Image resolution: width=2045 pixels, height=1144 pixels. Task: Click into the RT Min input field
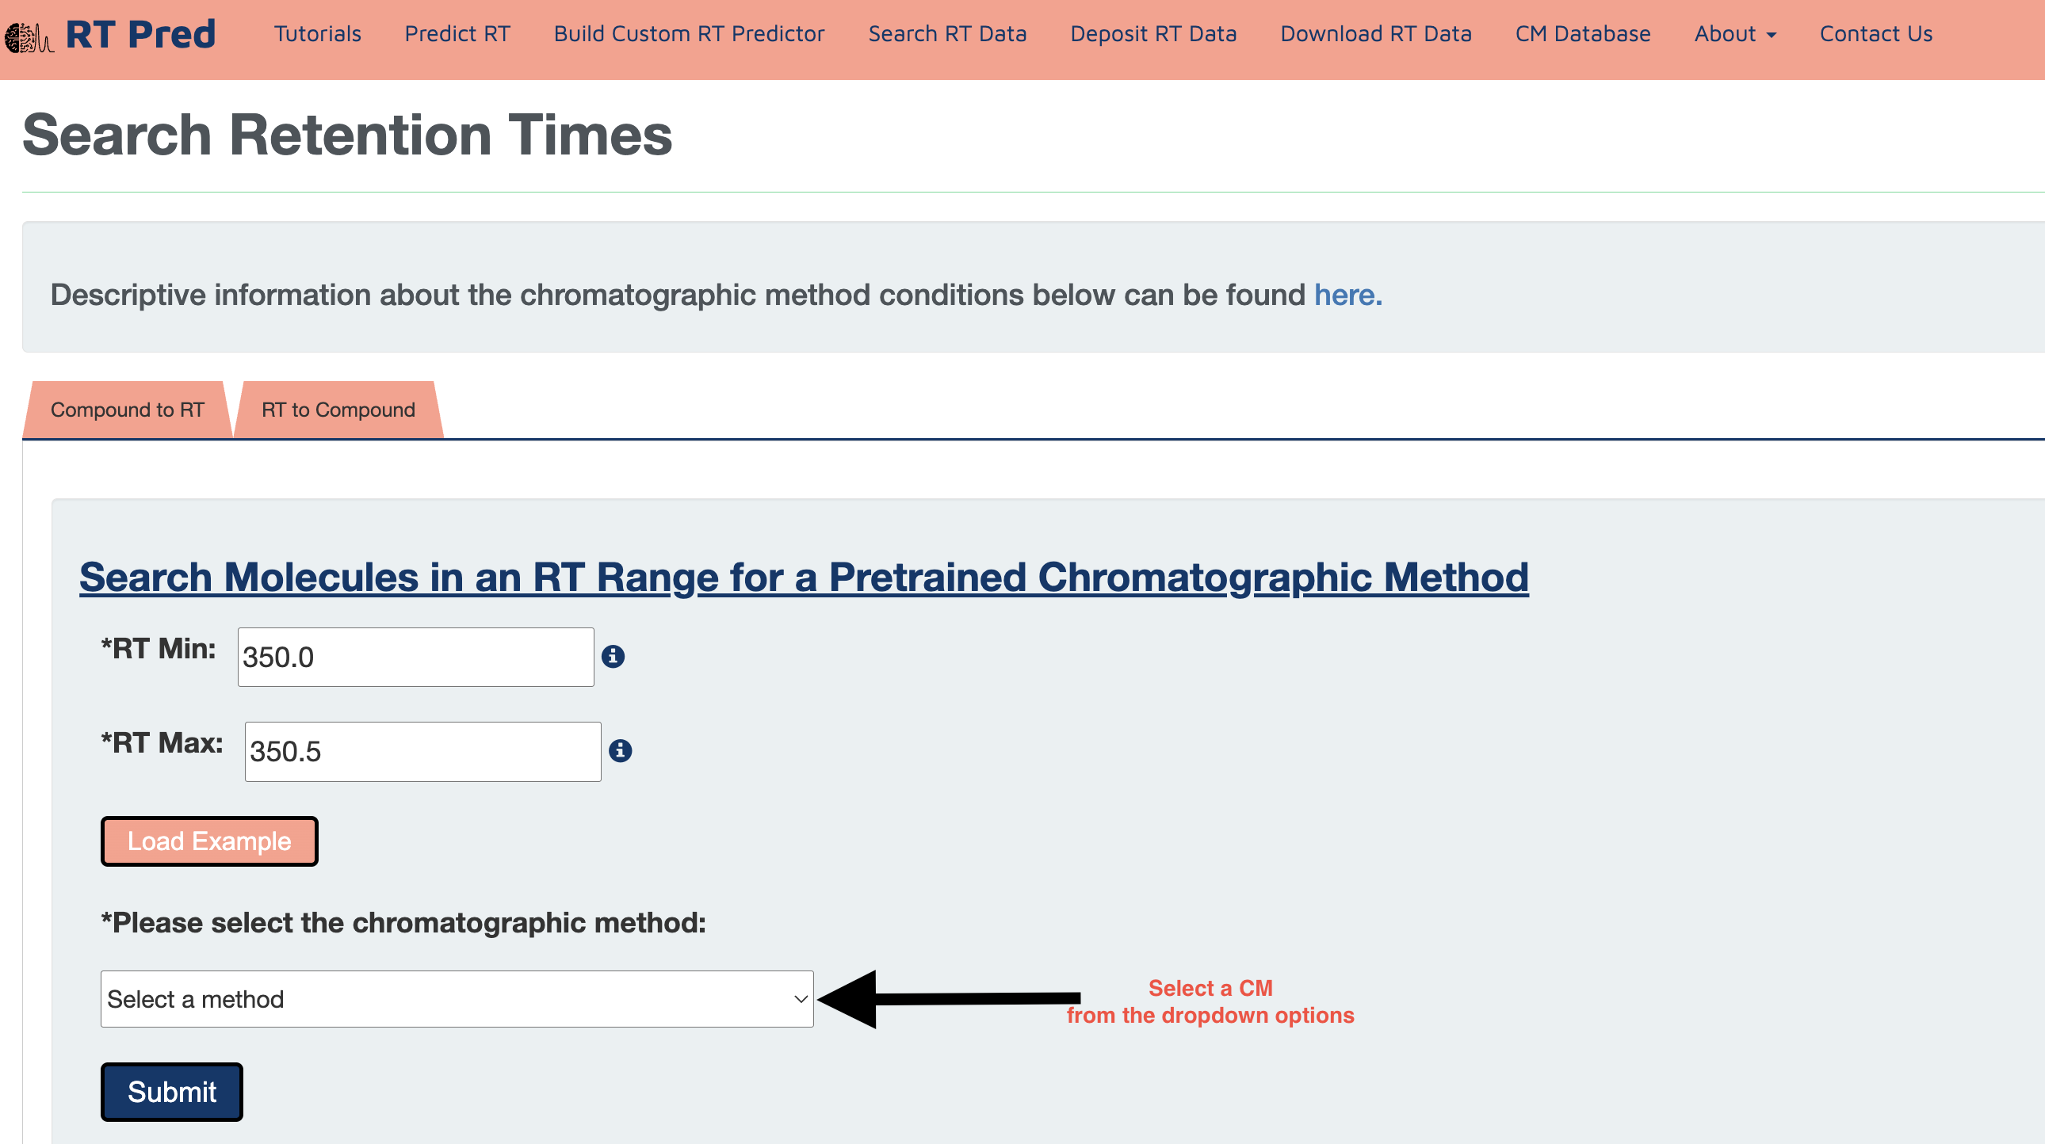coord(415,657)
